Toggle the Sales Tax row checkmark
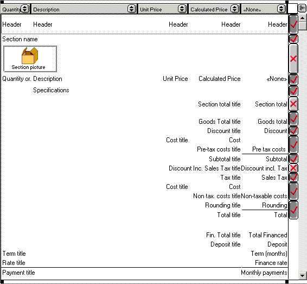Viewport: 307px width, 284px height. click(x=293, y=178)
